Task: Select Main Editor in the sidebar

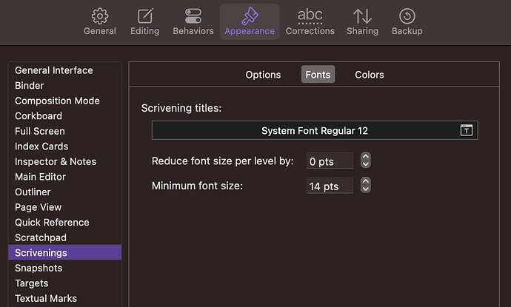Action: [x=65, y=177]
